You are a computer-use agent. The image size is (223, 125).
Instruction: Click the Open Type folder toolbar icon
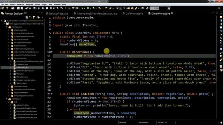(x=129, y=8)
